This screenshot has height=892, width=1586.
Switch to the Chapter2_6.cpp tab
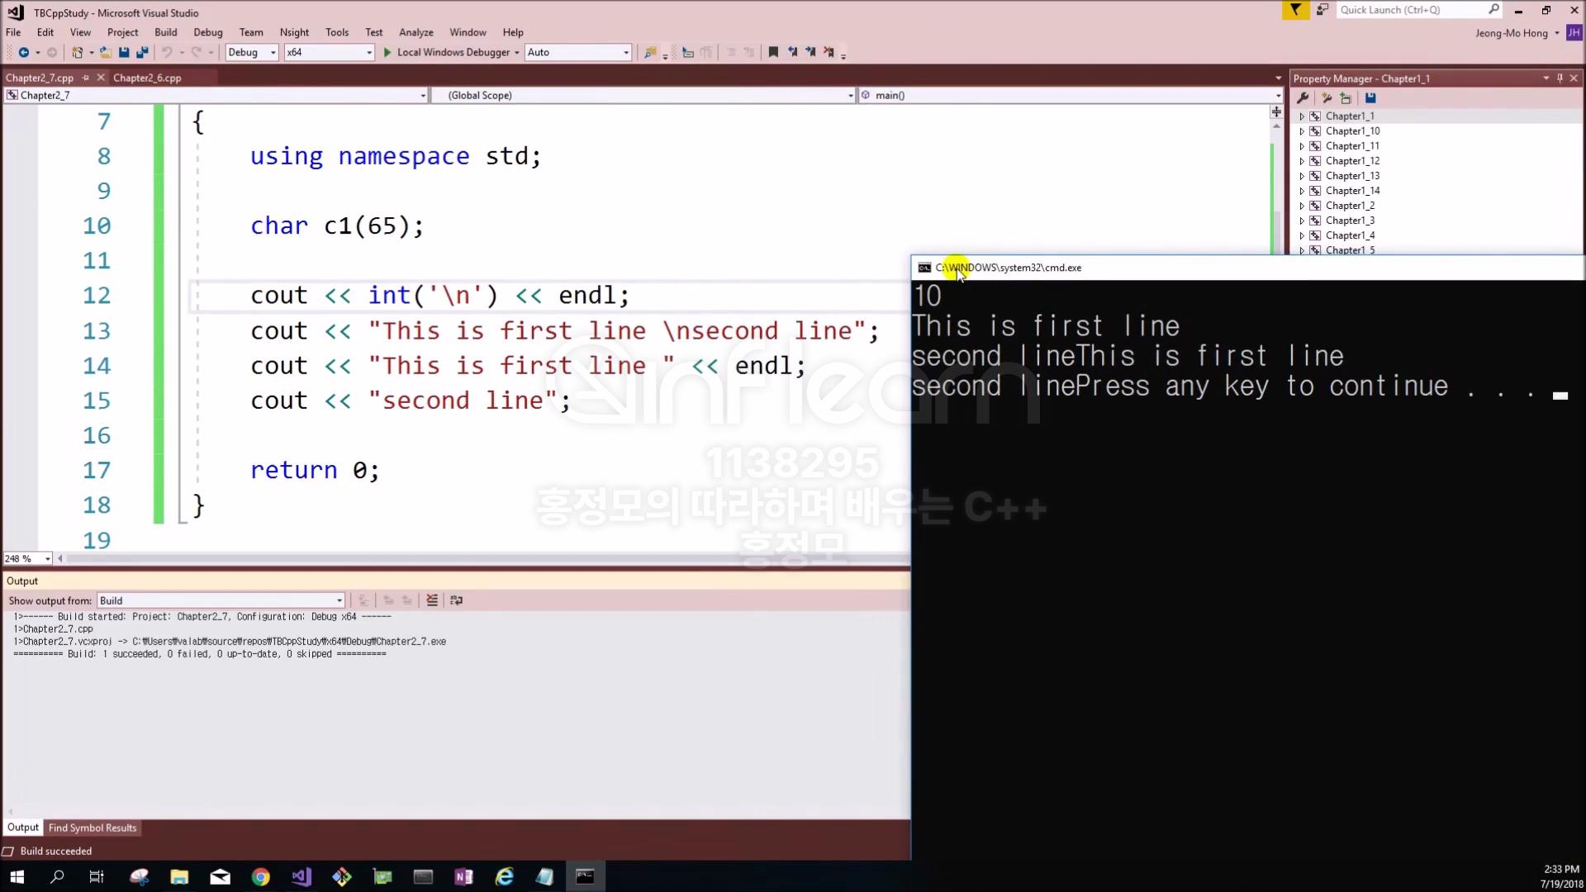click(x=147, y=78)
